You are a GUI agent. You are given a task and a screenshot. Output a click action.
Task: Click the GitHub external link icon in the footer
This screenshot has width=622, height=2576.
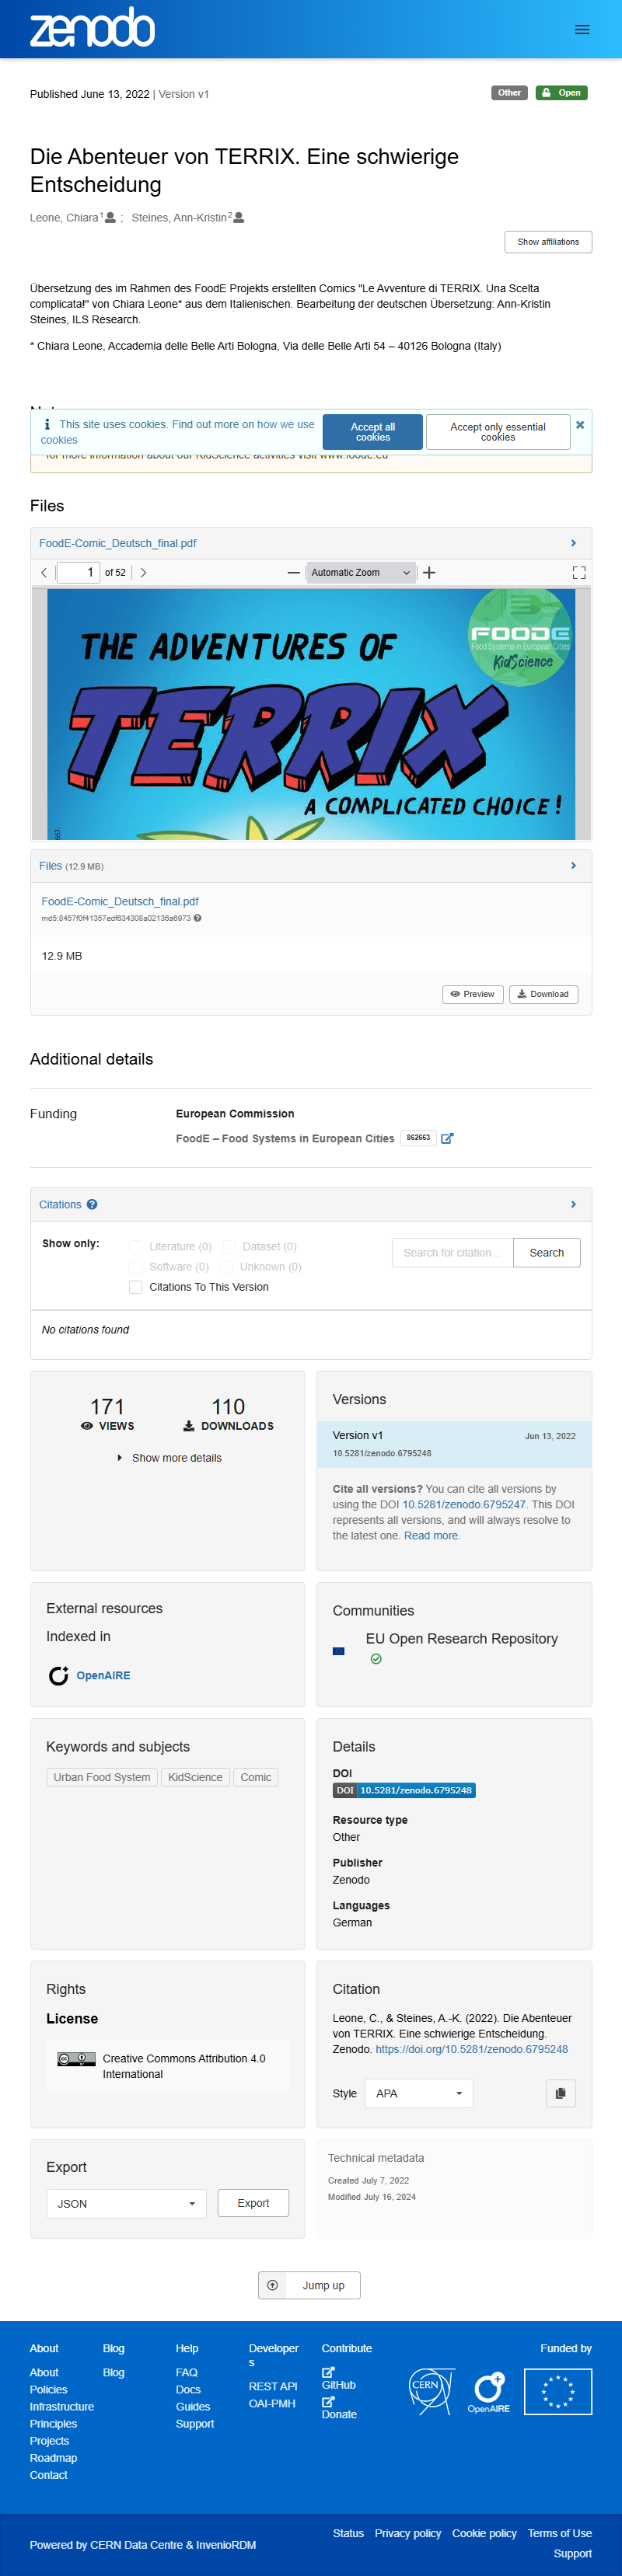coord(328,2372)
